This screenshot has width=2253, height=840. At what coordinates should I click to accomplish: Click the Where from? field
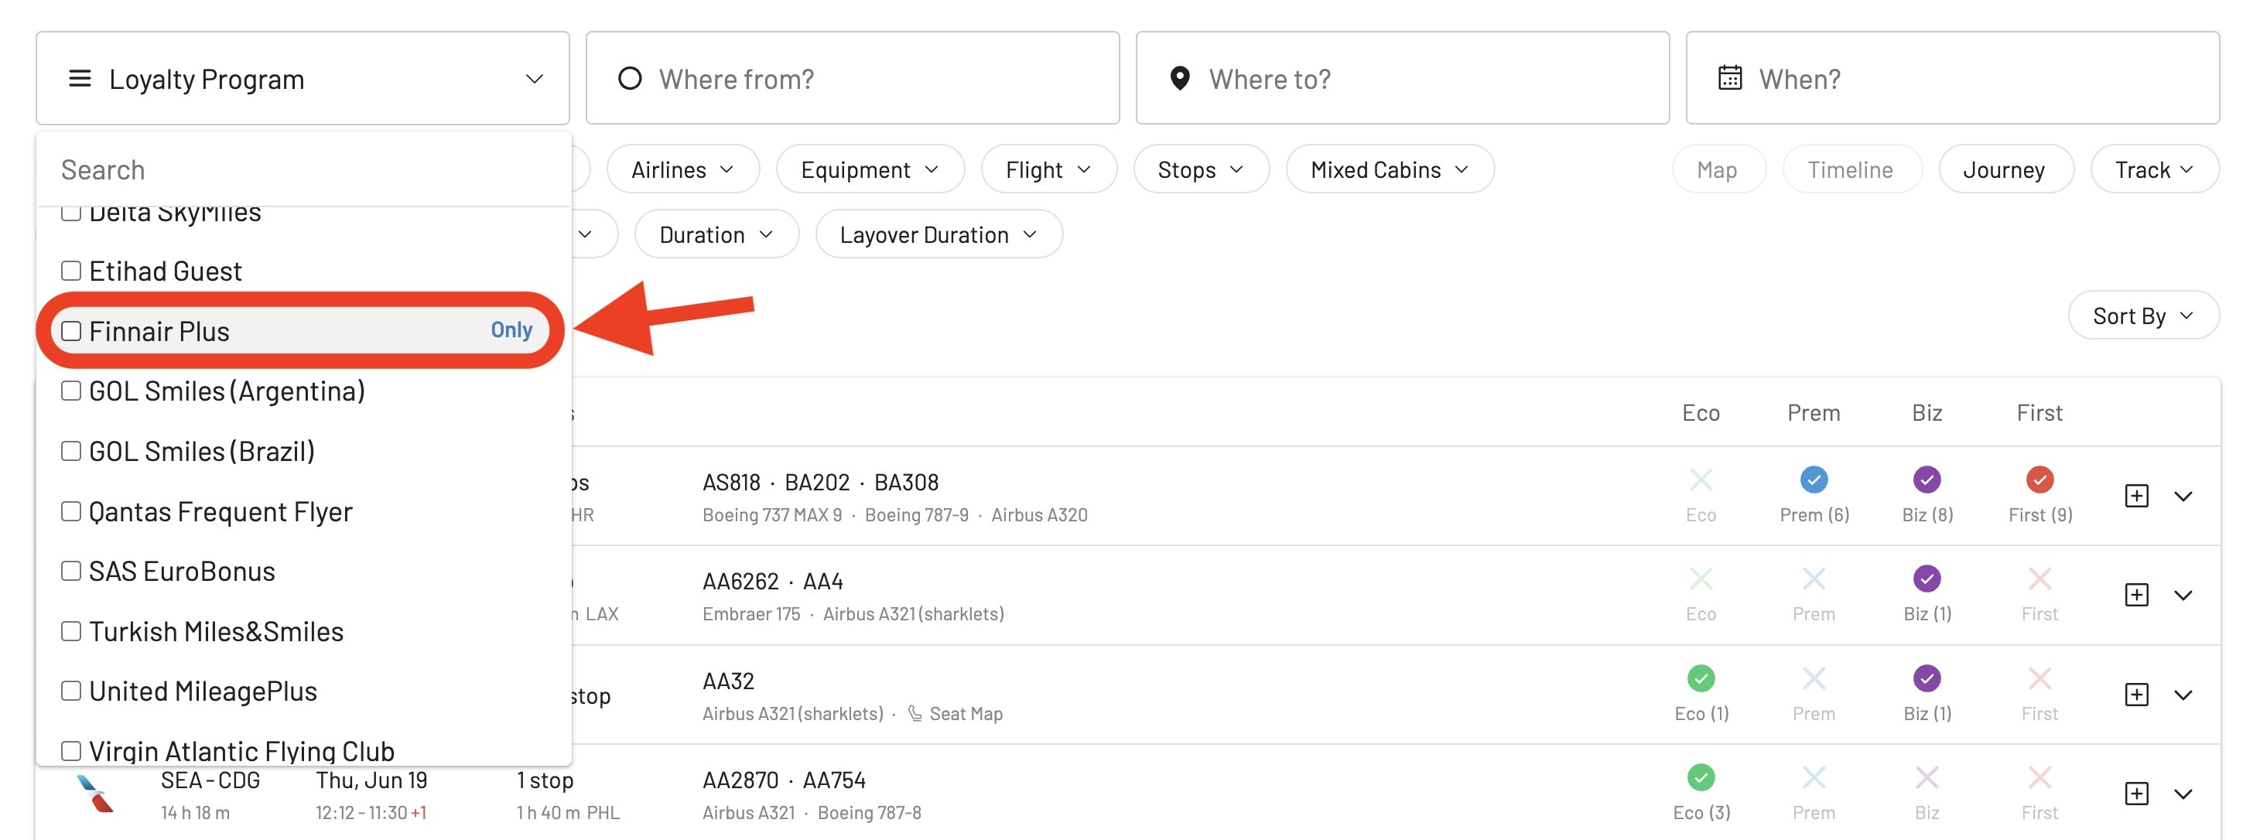point(852,79)
